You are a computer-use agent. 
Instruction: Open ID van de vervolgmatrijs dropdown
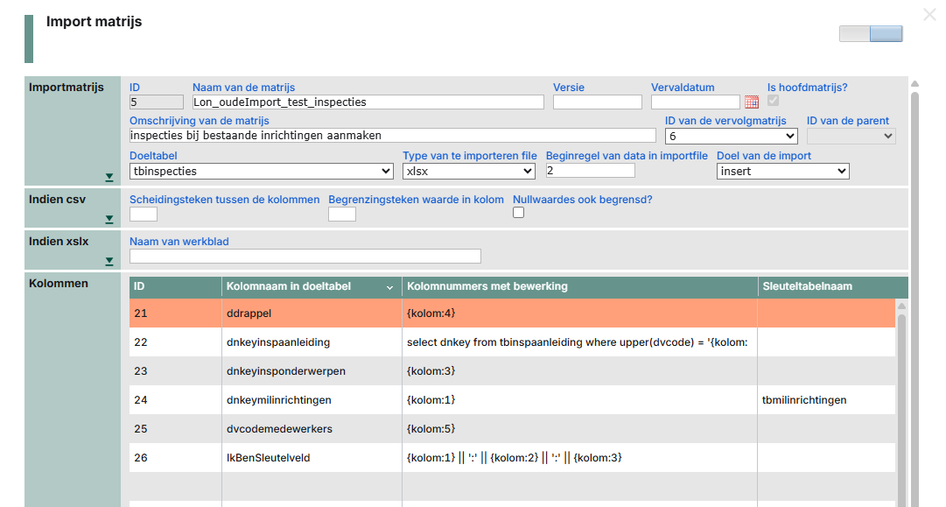[x=731, y=137]
